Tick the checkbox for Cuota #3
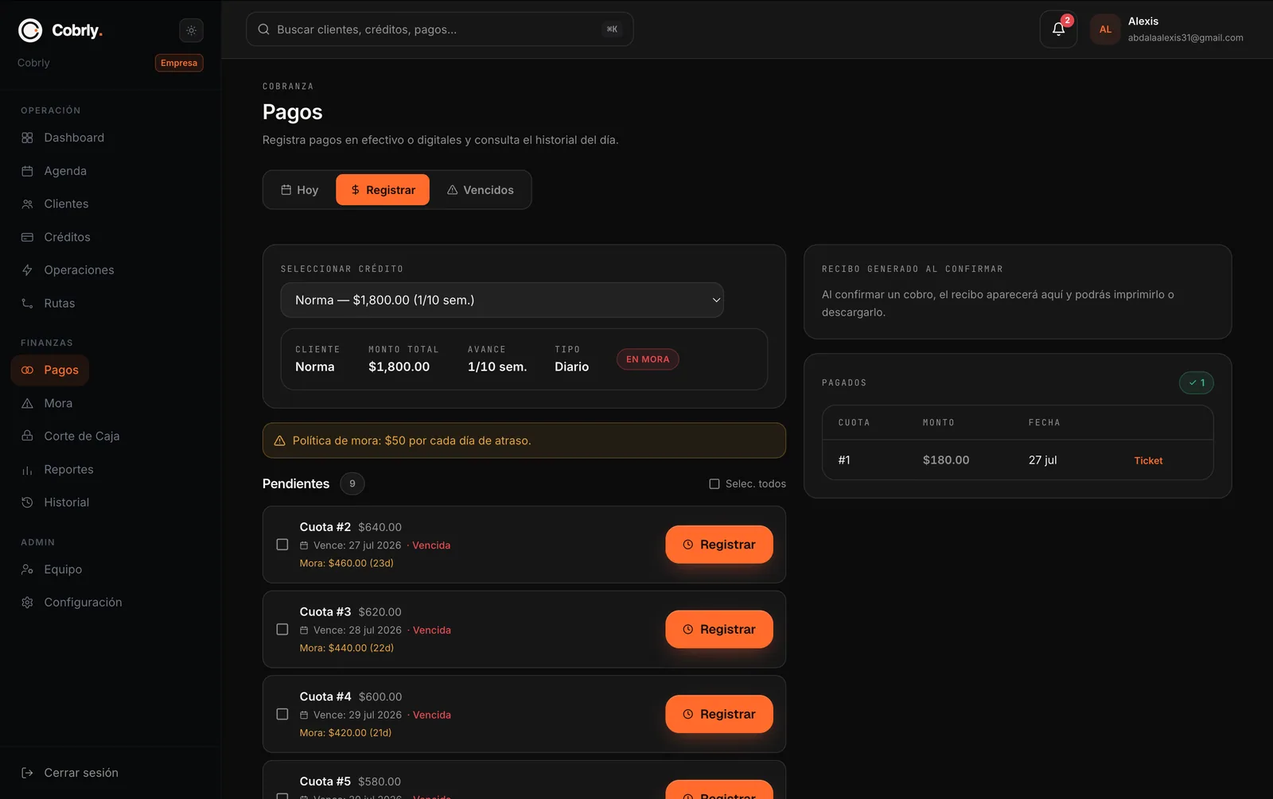This screenshot has width=1273, height=799. (x=282, y=630)
